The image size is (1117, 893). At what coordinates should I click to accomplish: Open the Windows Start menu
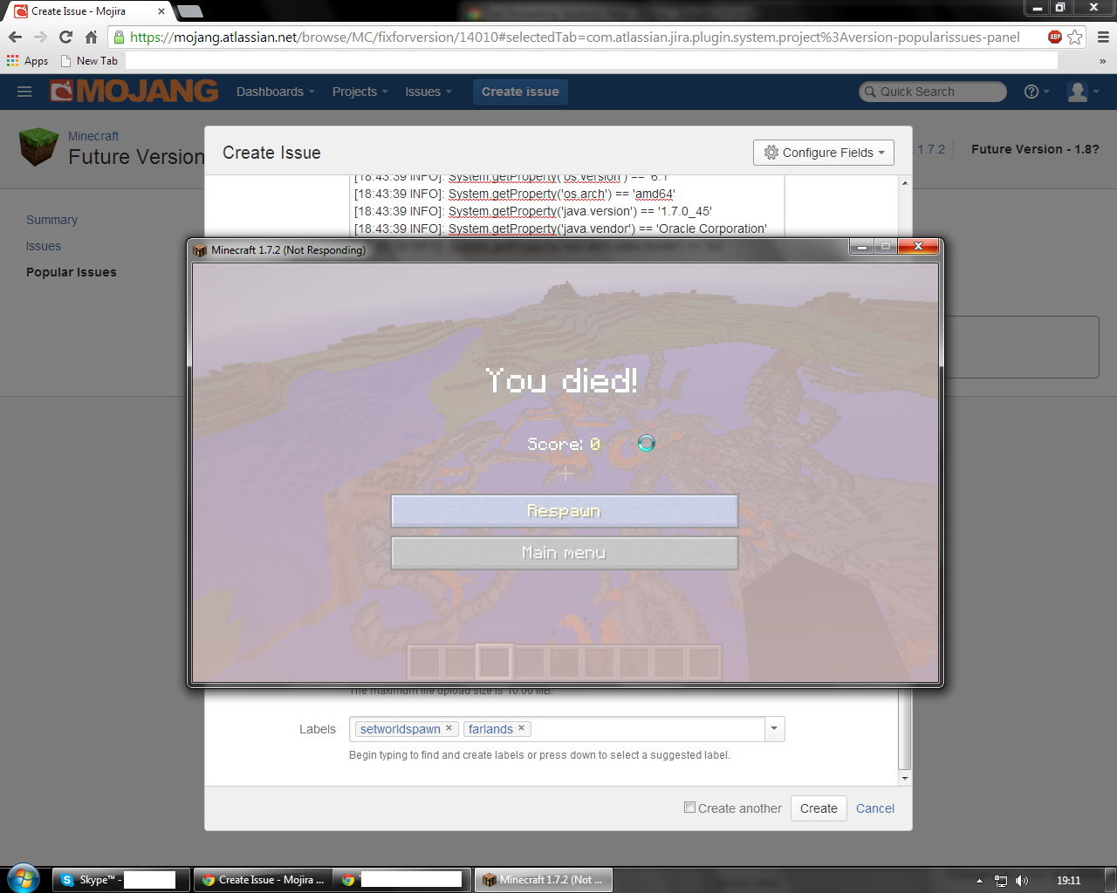click(x=24, y=878)
